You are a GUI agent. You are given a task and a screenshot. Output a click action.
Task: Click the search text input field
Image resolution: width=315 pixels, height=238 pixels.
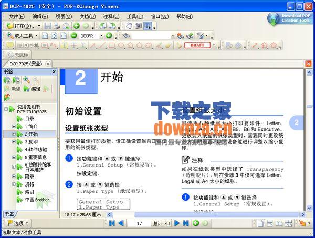(151, 36)
